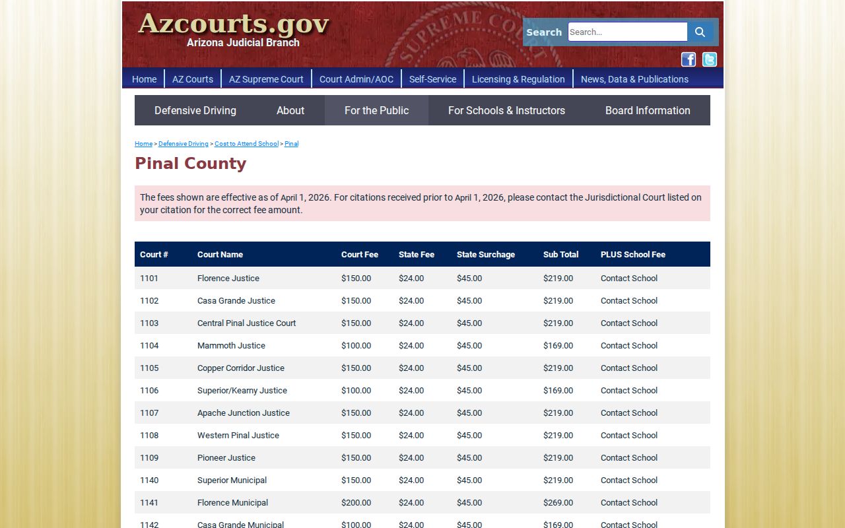
Task: Select the Mammoth Justice row name
Action: coord(231,346)
